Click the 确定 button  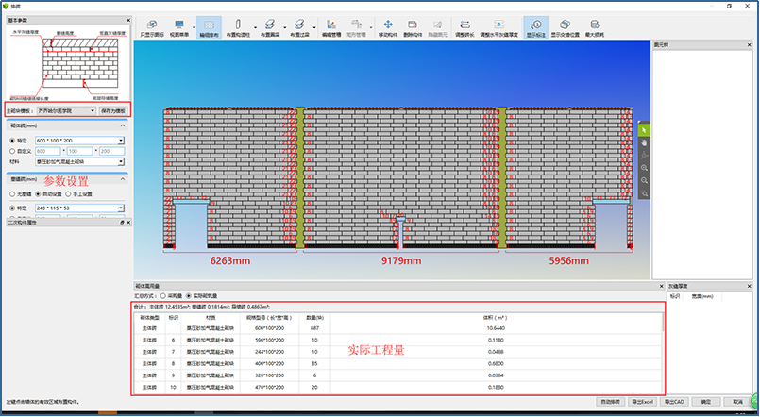click(x=706, y=402)
